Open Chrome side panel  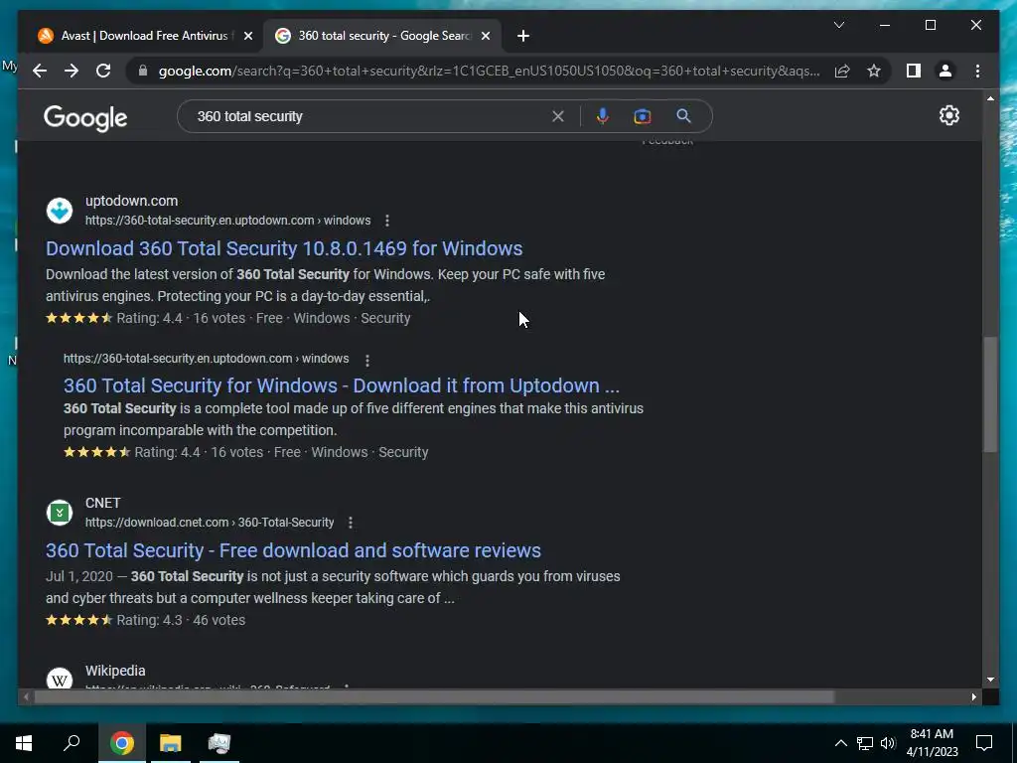pos(914,71)
